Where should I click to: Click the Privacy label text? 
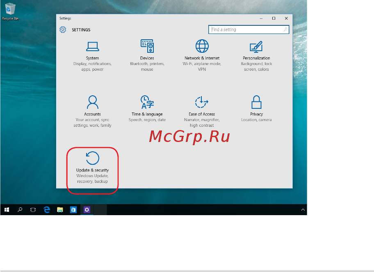[x=256, y=114]
